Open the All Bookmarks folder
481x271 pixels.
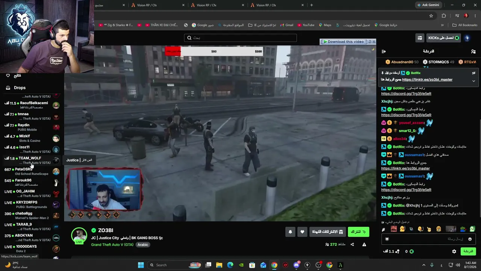point(465,25)
